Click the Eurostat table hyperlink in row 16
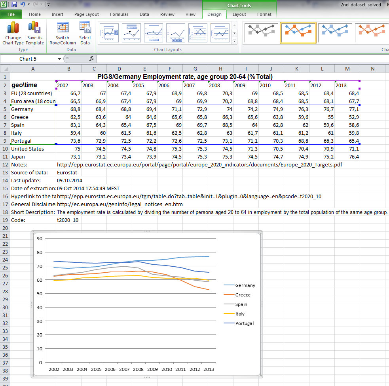The image size is (389, 386). (x=189, y=197)
